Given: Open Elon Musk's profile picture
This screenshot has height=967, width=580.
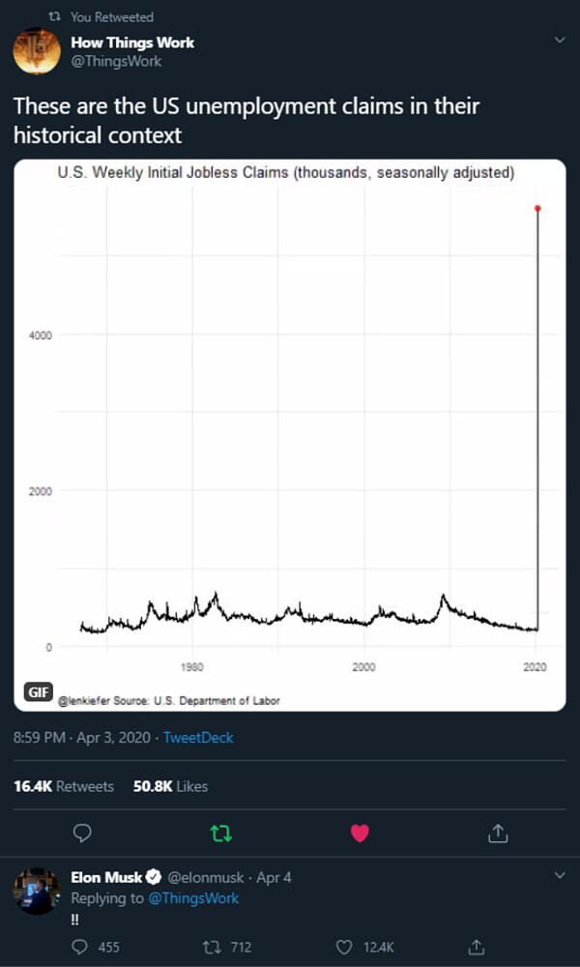Looking at the screenshot, I should click(37, 891).
